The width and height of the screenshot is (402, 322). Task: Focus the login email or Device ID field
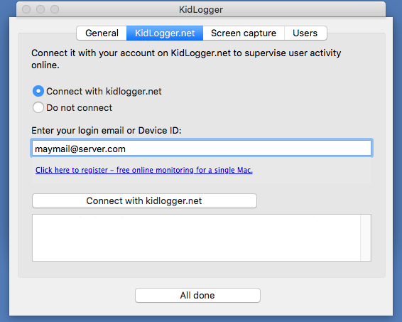(x=202, y=148)
